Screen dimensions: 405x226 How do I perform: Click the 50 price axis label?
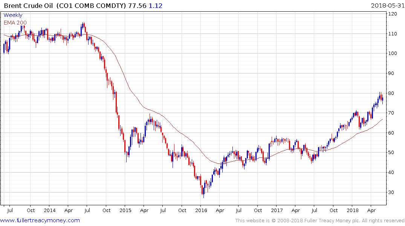tap(391, 153)
